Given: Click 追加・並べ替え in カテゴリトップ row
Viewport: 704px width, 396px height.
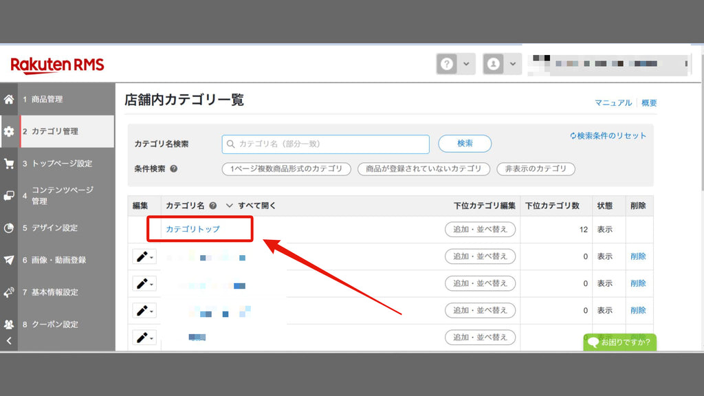Looking at the screenshot, I should coord(480,230).
